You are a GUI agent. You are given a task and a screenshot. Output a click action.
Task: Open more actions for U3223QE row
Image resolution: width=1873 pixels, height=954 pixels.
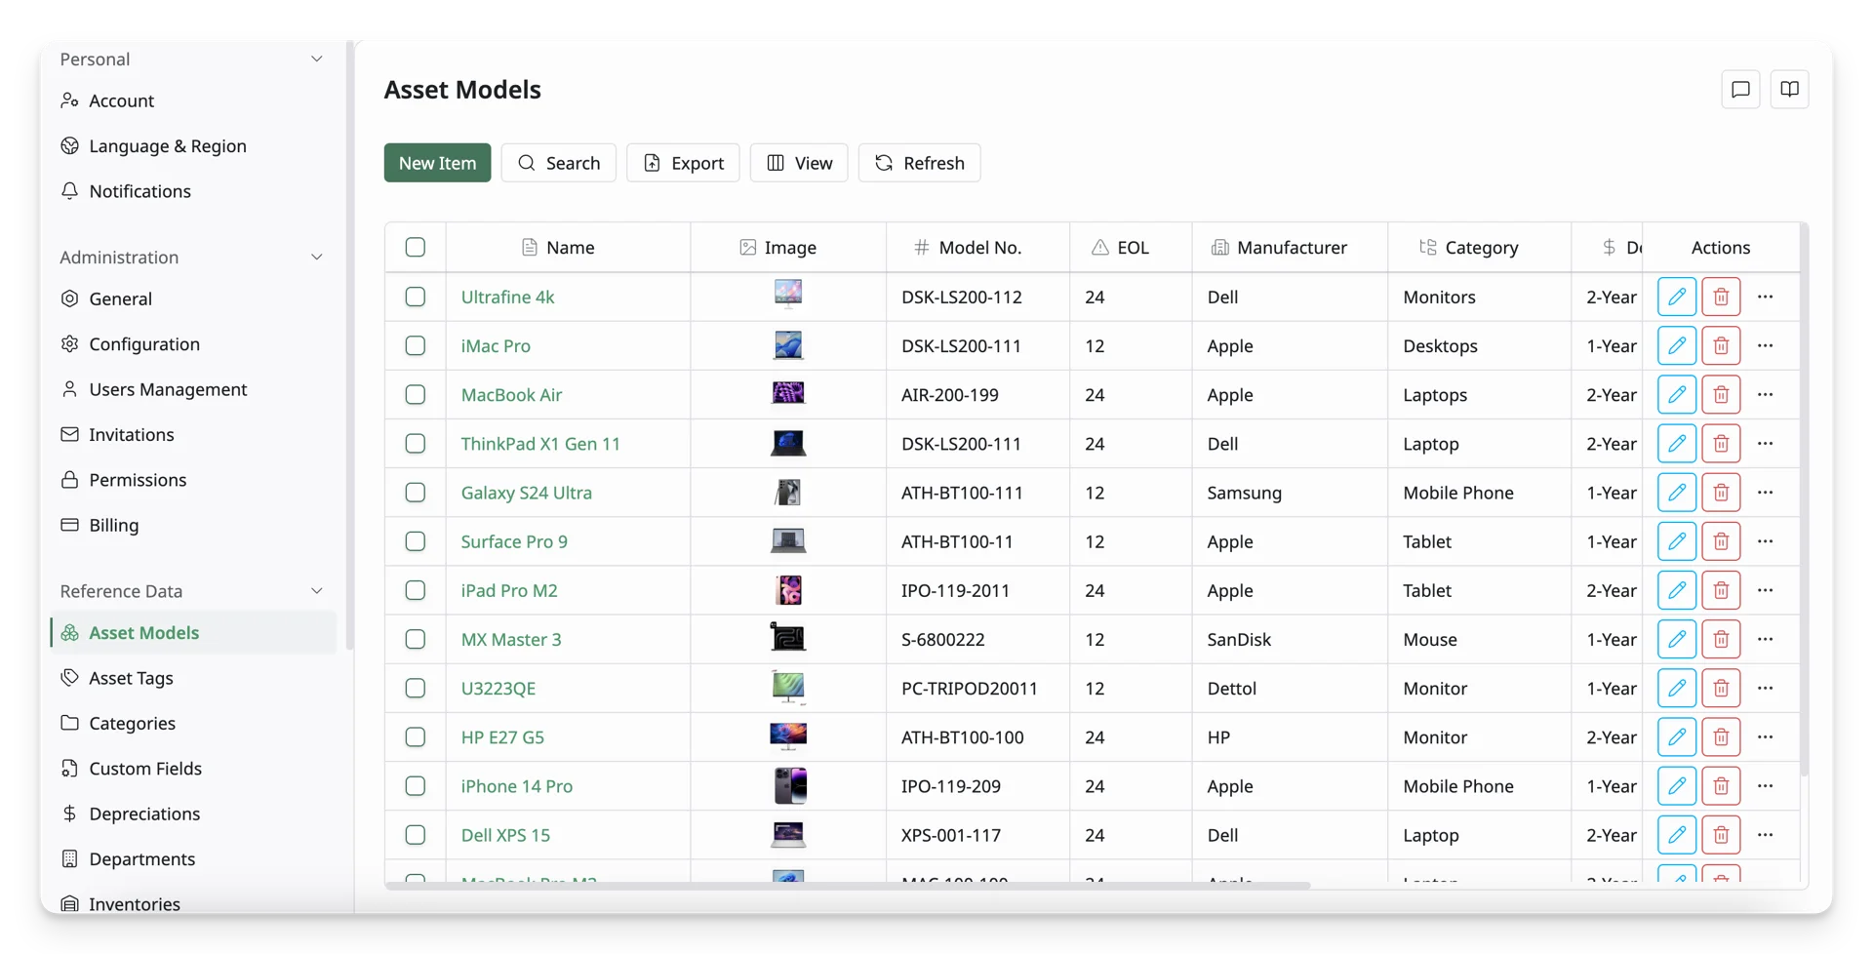(1765, 688)
